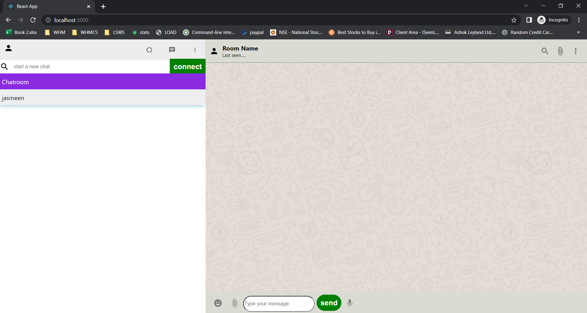Open the search icon in the chat header

[x=545, y=51]
